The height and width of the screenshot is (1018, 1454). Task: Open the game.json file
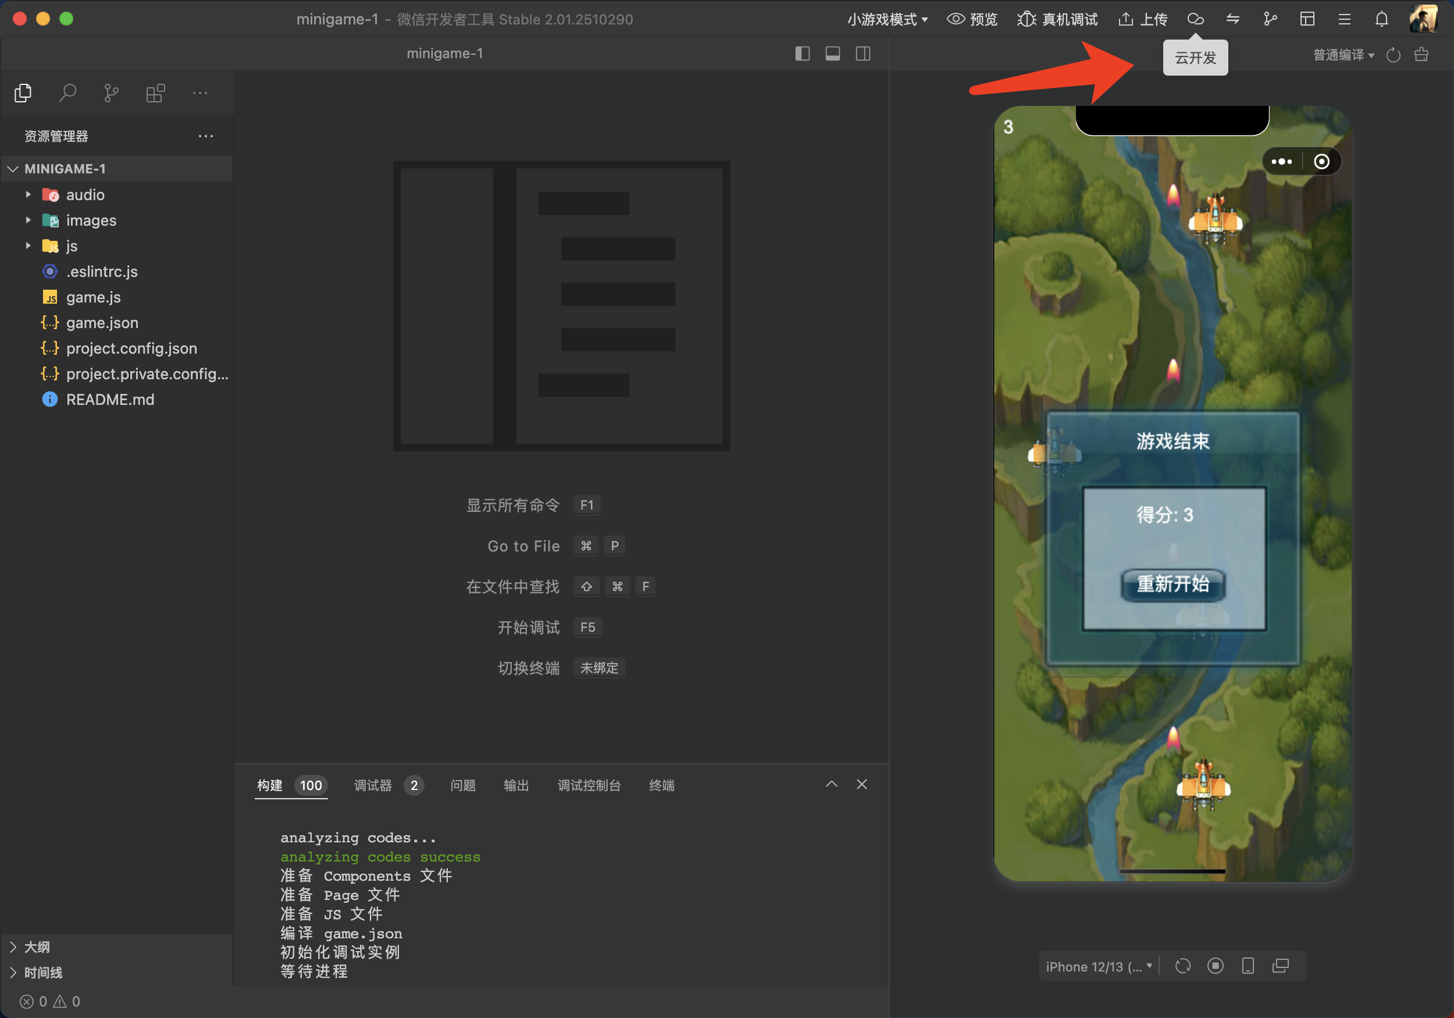click(x=117, y=322)
